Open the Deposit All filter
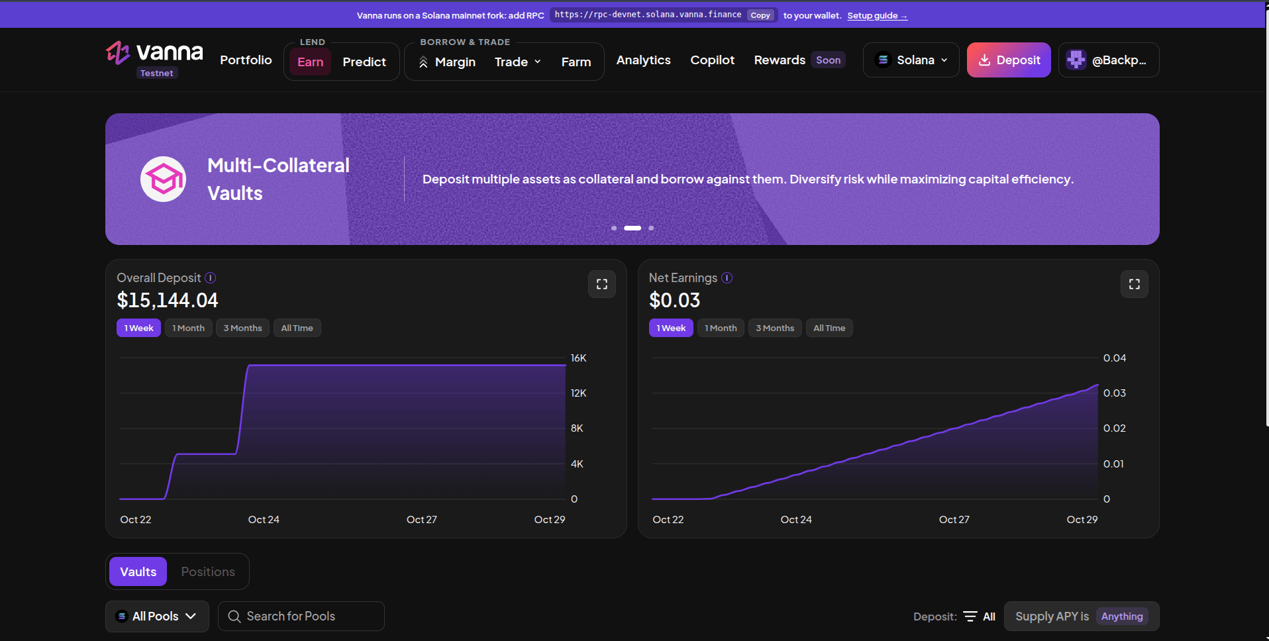Screen dimensions: 1269x641 coord(980,616)
